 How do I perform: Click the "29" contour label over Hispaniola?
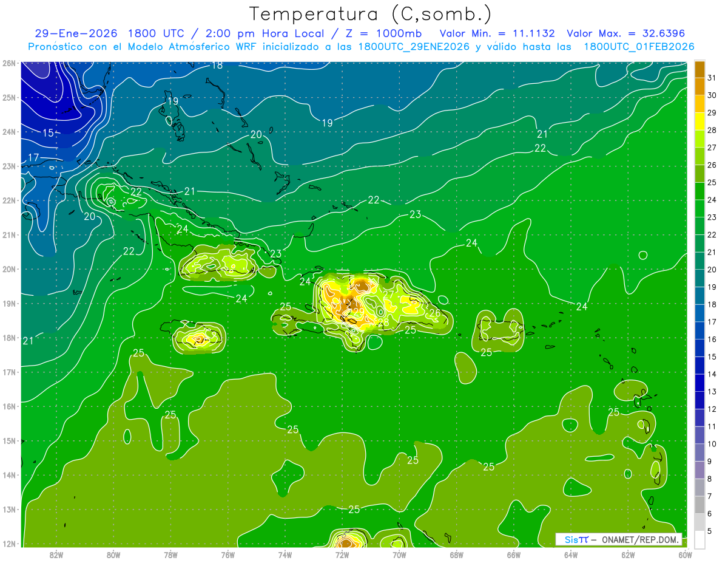tap(359, 312)
